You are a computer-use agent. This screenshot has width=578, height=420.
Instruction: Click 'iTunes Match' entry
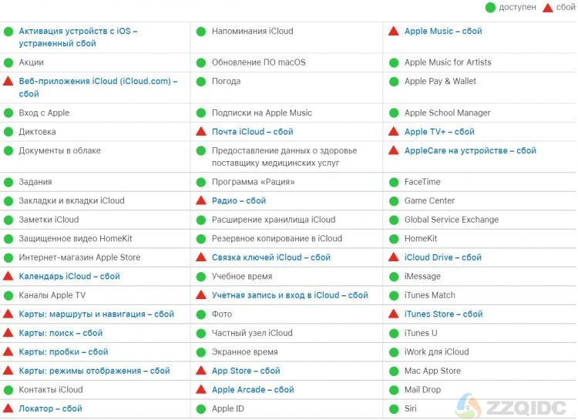pos(430,295)
